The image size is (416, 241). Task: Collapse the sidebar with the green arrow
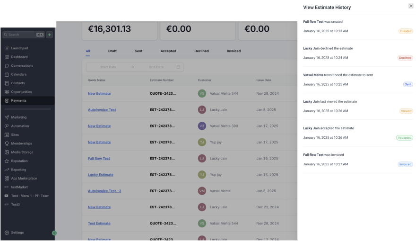54,233
